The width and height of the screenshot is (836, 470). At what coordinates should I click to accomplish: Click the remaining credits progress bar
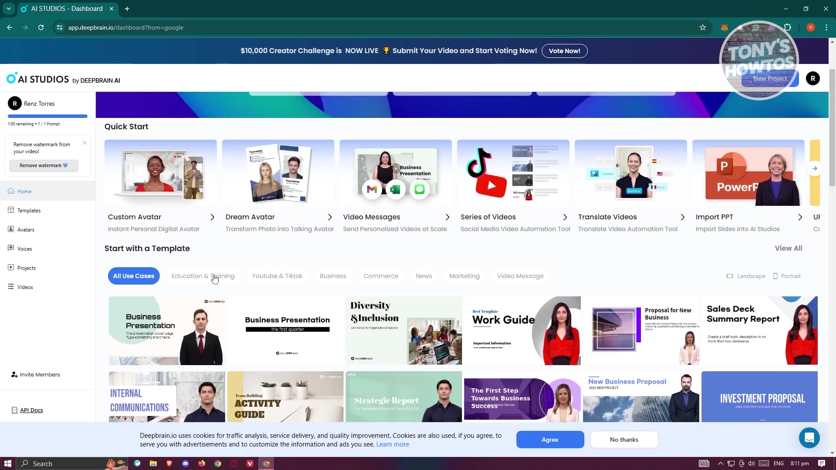[x=47, y=116]
